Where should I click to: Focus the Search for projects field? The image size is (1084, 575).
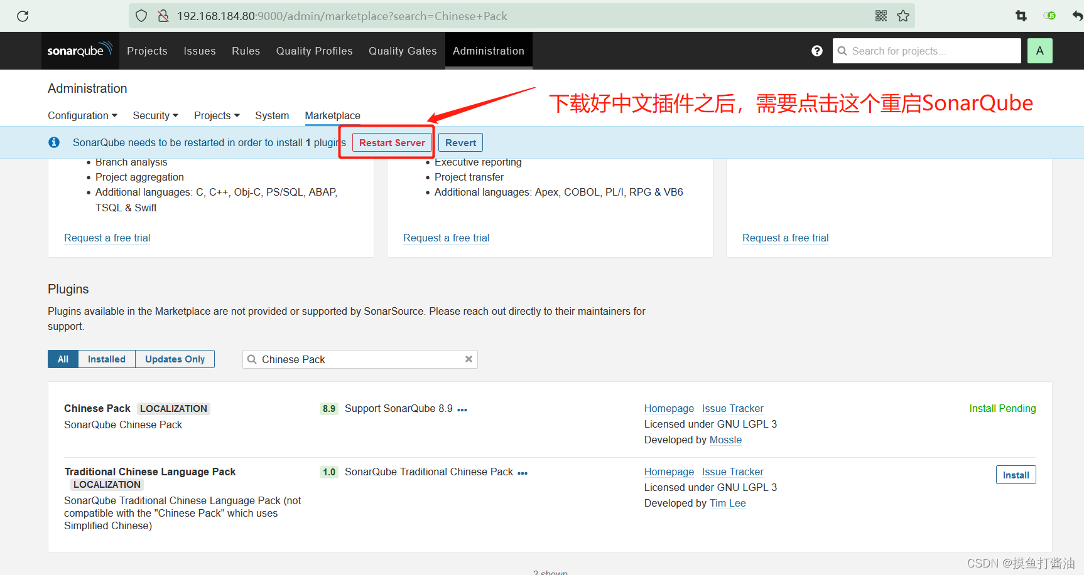[927, 51]
